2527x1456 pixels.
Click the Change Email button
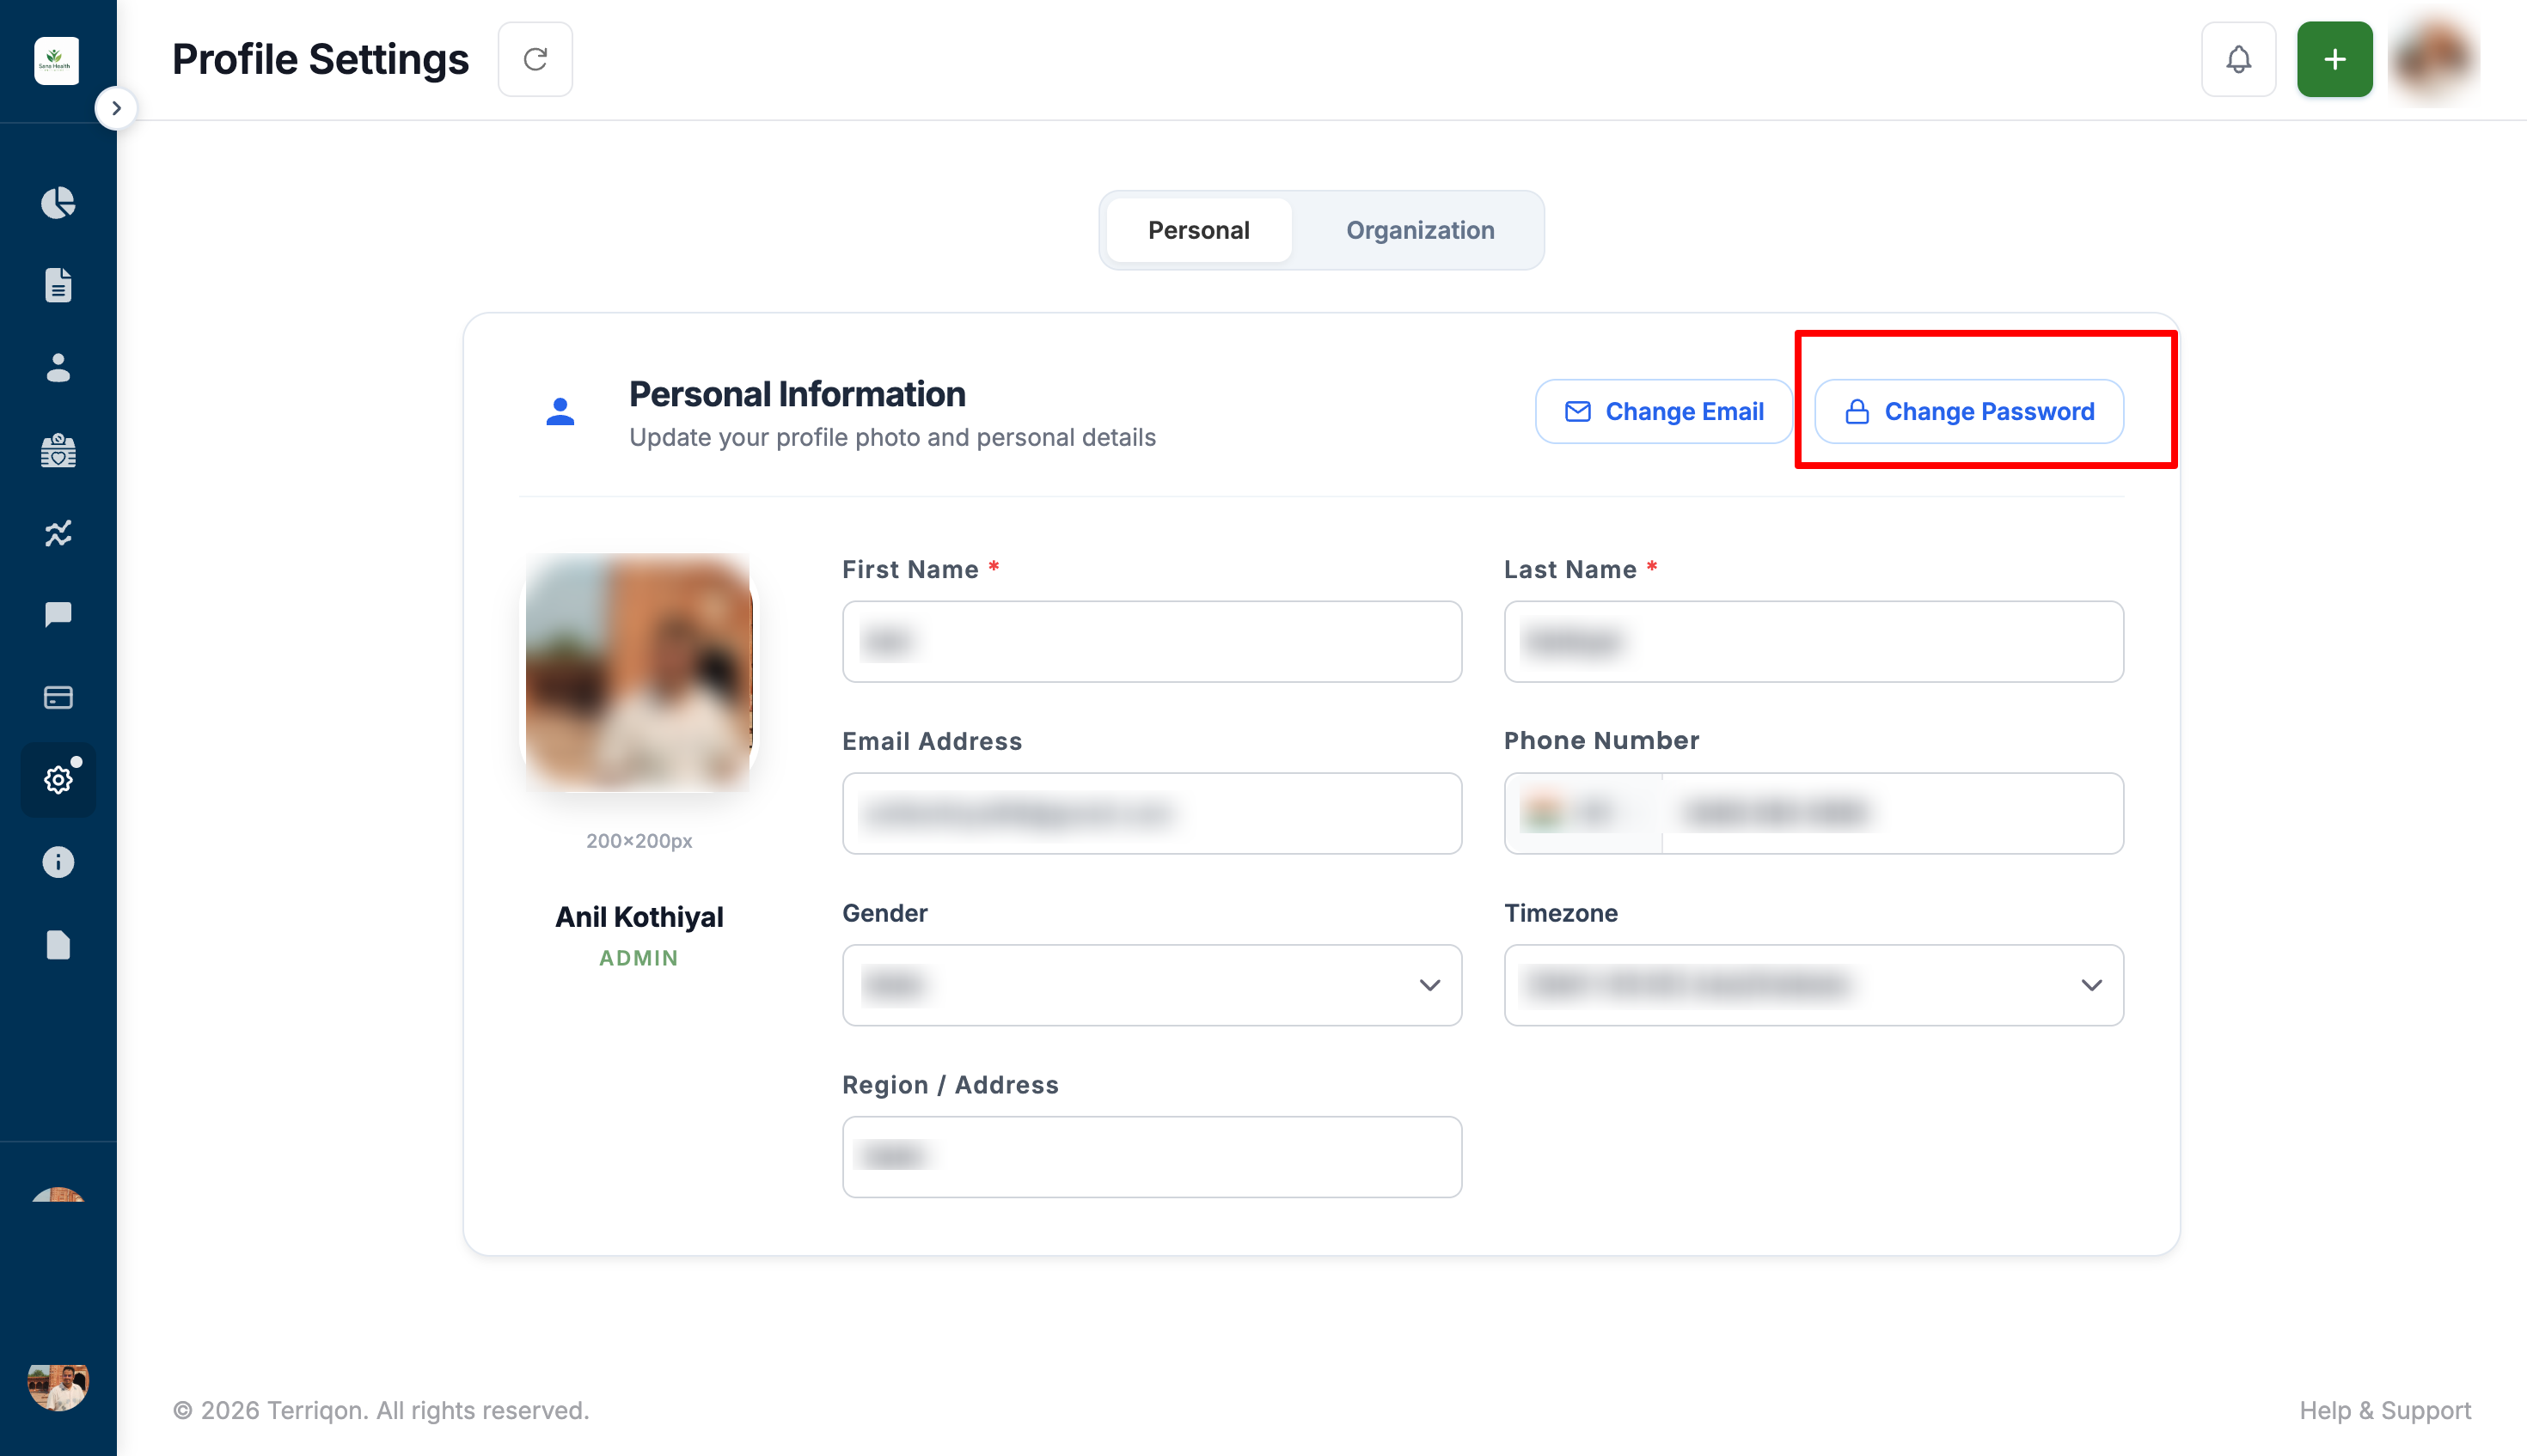(x=1664, y=411)
